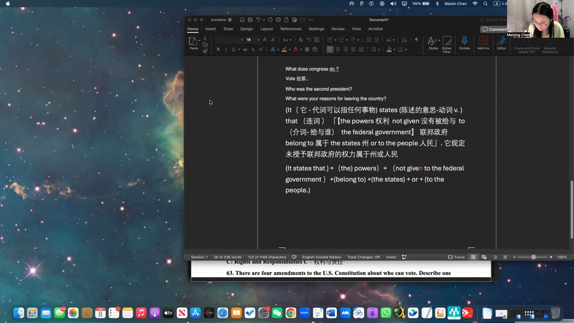Toggle Subscript formatting
This screenshot has width=574, height=323.
point(253,49)
